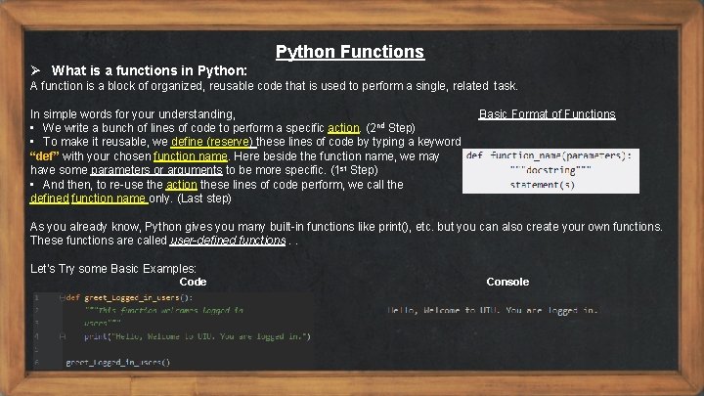Click the "(1st Step)" note

click(354, 170)
